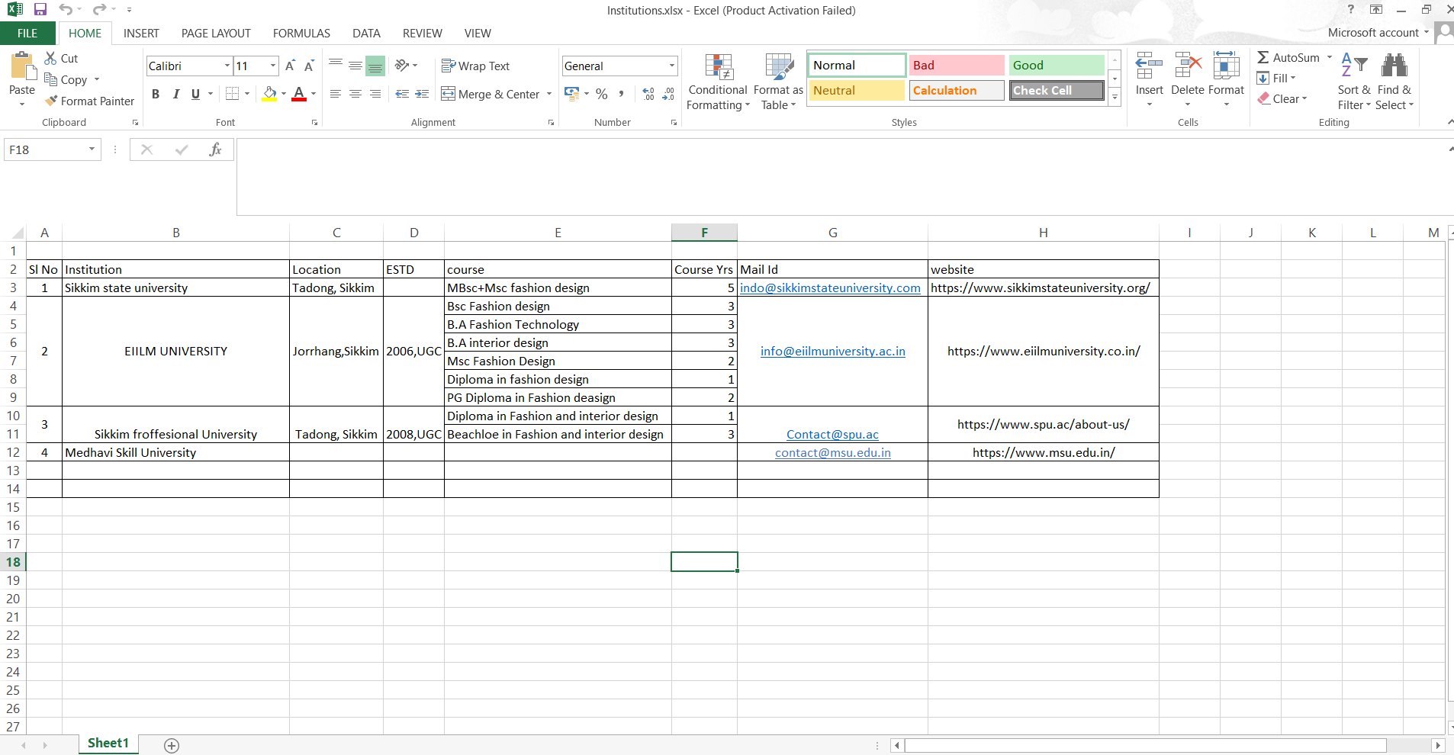Image resolution: width=1454 pixels, height=755 pixels.
Task: Open Conditional Formatting menu
Action: pyautogui.click(x=718, y=82)
